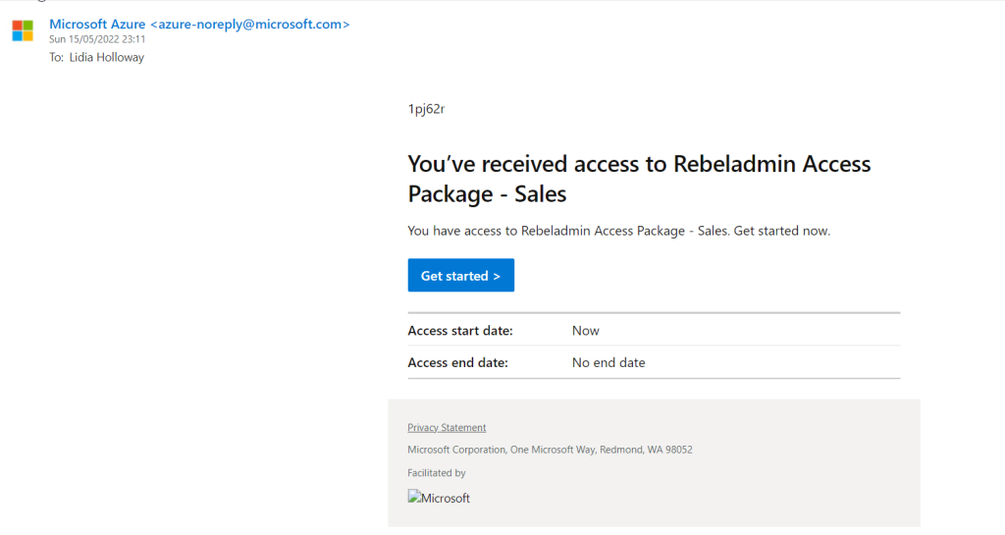Viewport: 1005px width, 535px height.
Task: Click the code 1pj62r text
Action: point(426,109)
